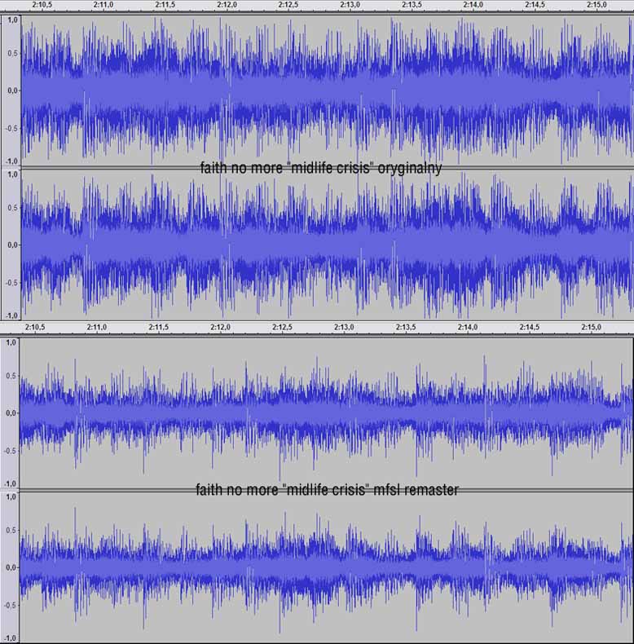Click the -1,0 scale label of remaster's second channel
634x644 pixels.
pos(11,637)
